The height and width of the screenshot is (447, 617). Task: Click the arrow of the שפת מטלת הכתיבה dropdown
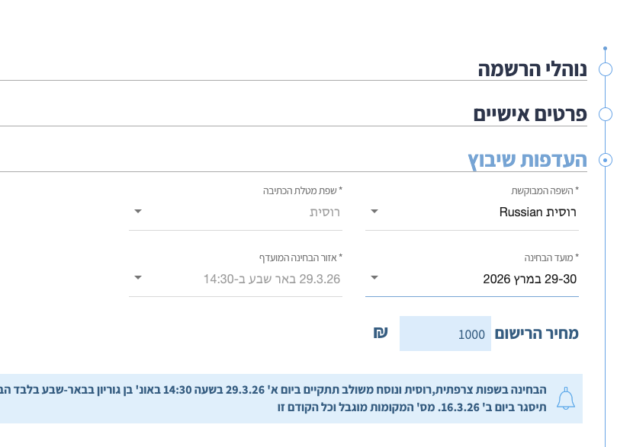pos(138,212)
